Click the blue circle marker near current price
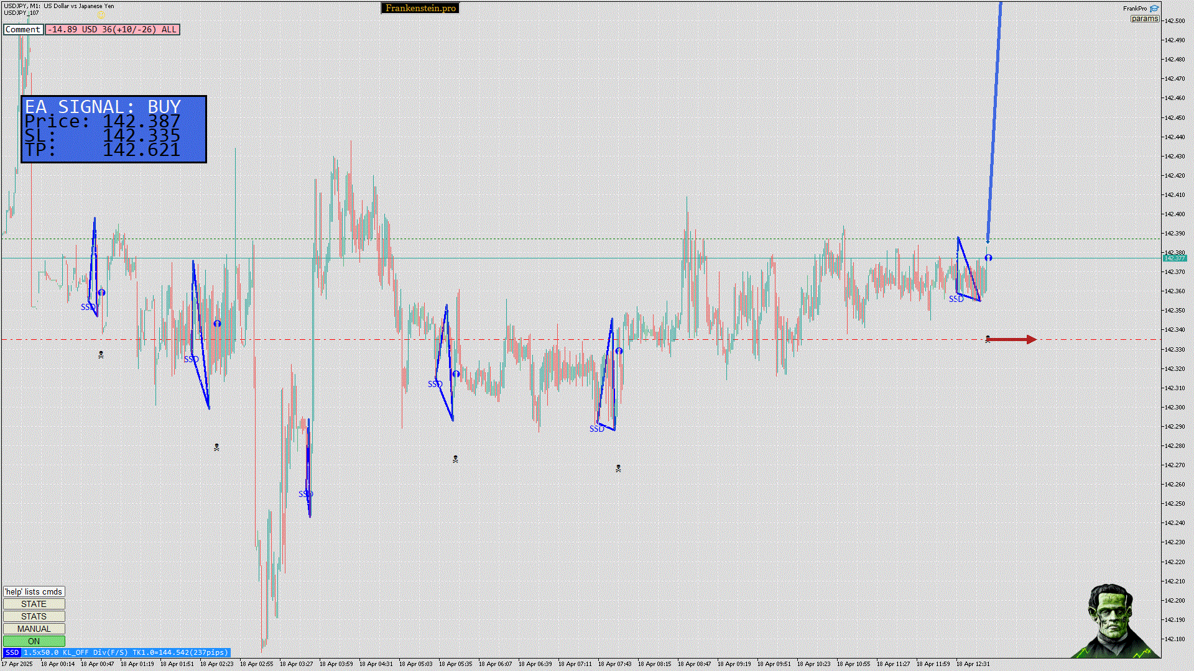Viewport: 1194px width, 671px height. pyautogui.click(x=988, y=258)
